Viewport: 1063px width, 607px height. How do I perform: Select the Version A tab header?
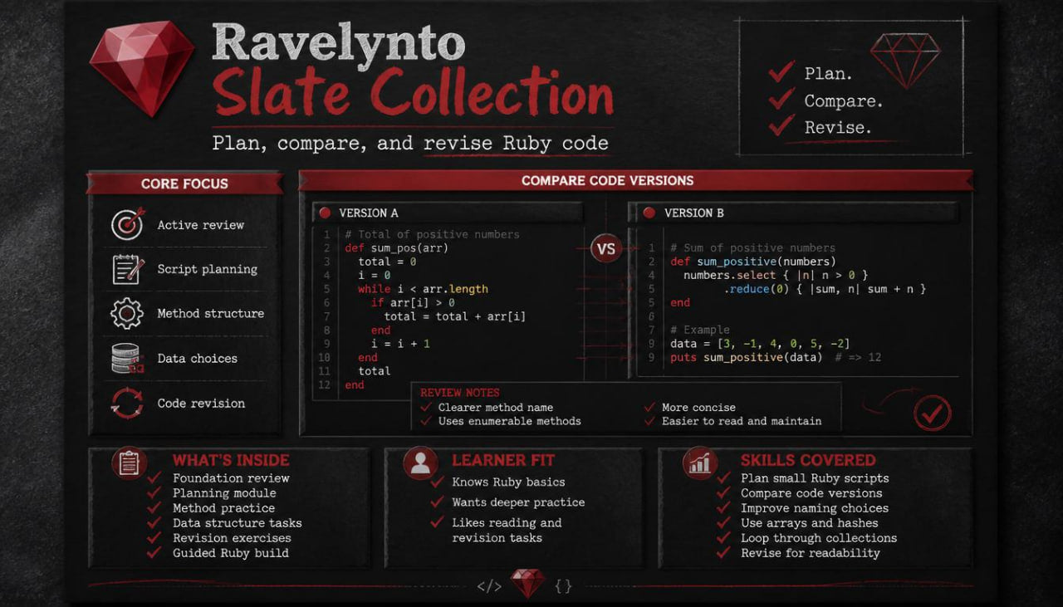click(x=448, y=213)
